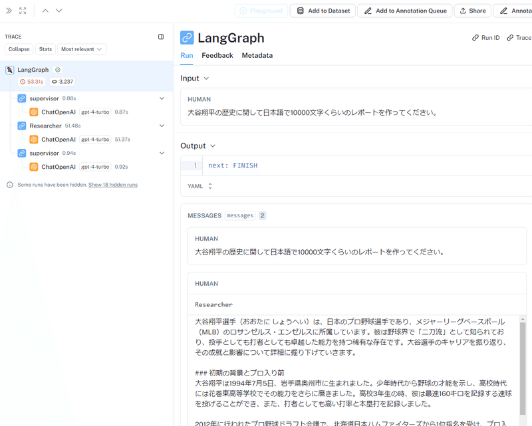Toggle the trace panel layout icon

161,37
